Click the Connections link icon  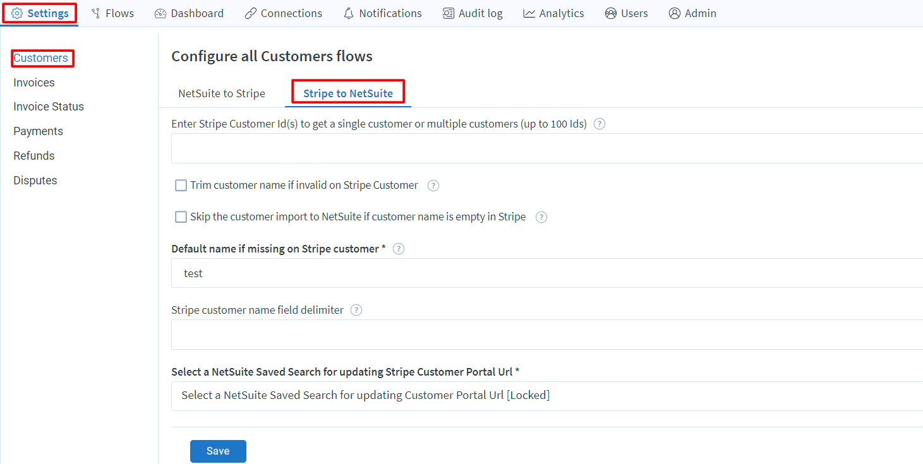coord(251,13)
